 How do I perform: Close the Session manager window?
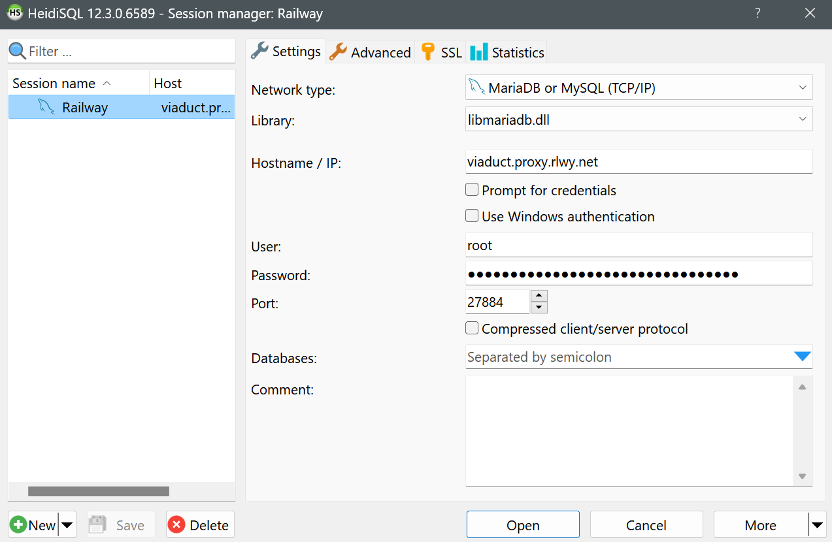(x=810, y=13)
